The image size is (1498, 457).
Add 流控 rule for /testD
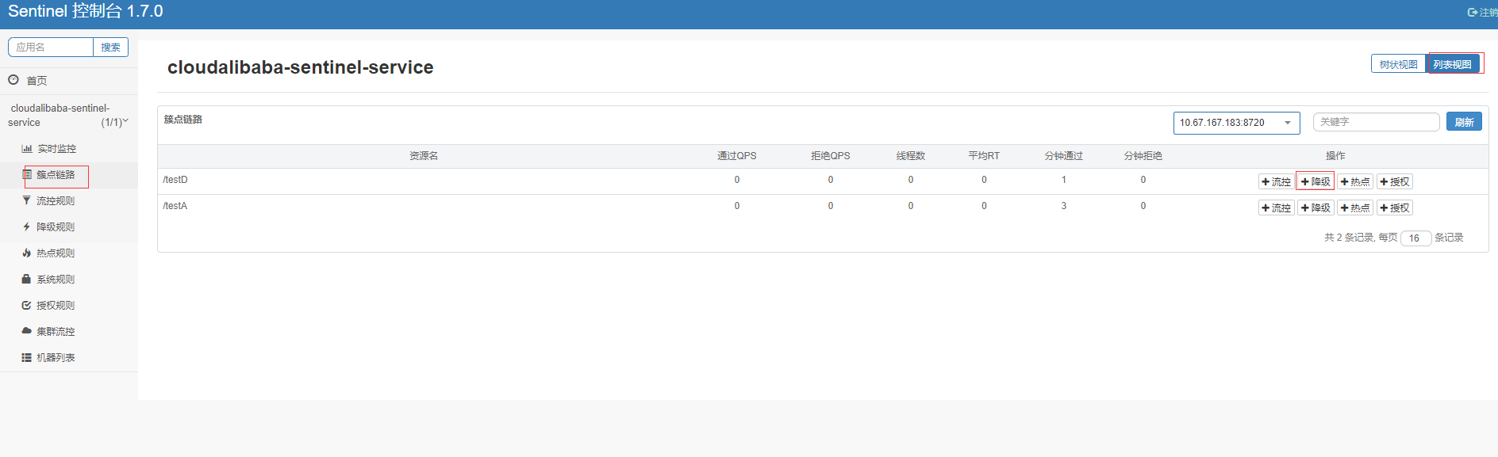tap(1276, 182)
